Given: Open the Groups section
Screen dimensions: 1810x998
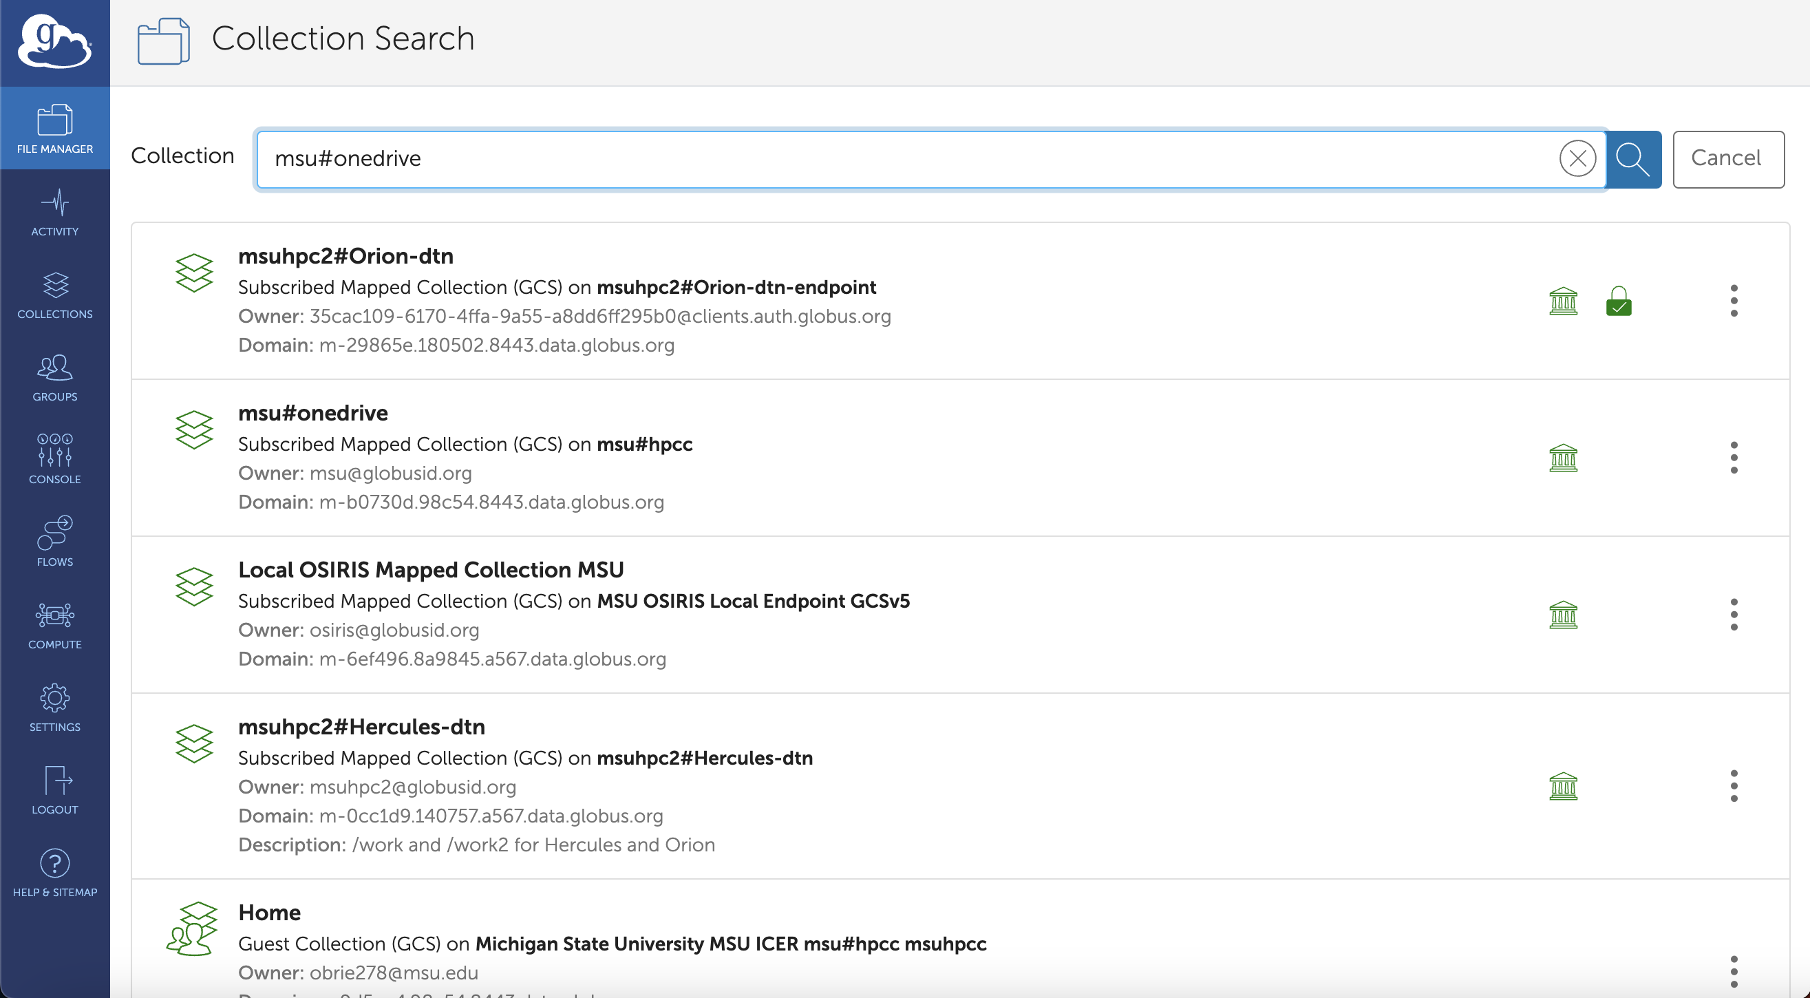Looking at the screenshot, I should click(x=55, y=376).
